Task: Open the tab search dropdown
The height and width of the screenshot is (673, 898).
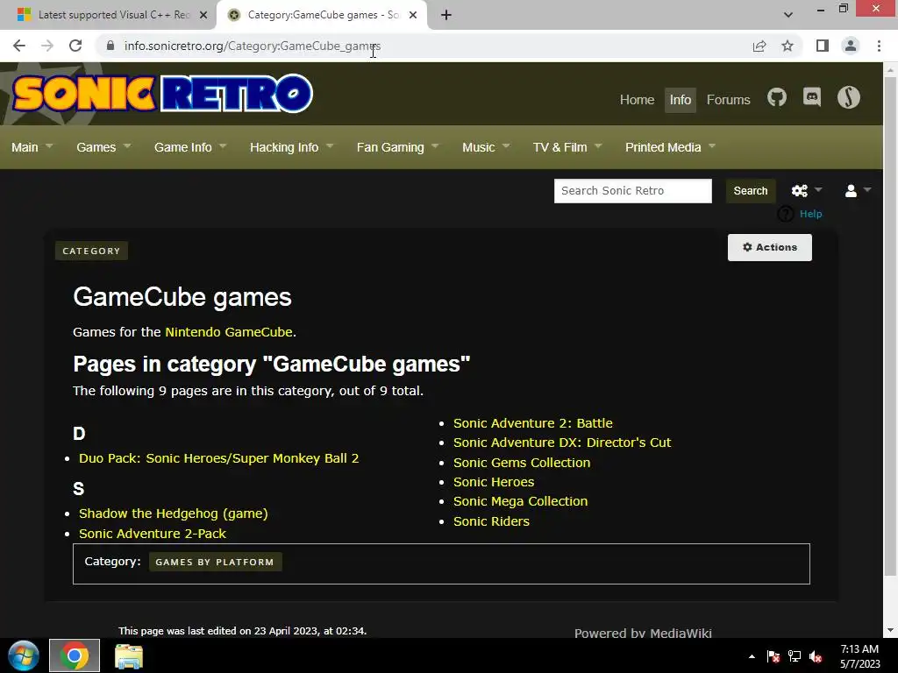Action: (788, 15)
